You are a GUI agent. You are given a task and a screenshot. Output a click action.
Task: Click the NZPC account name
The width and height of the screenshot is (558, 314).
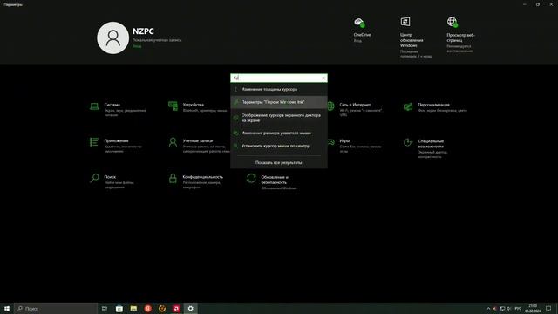[143, 31]
